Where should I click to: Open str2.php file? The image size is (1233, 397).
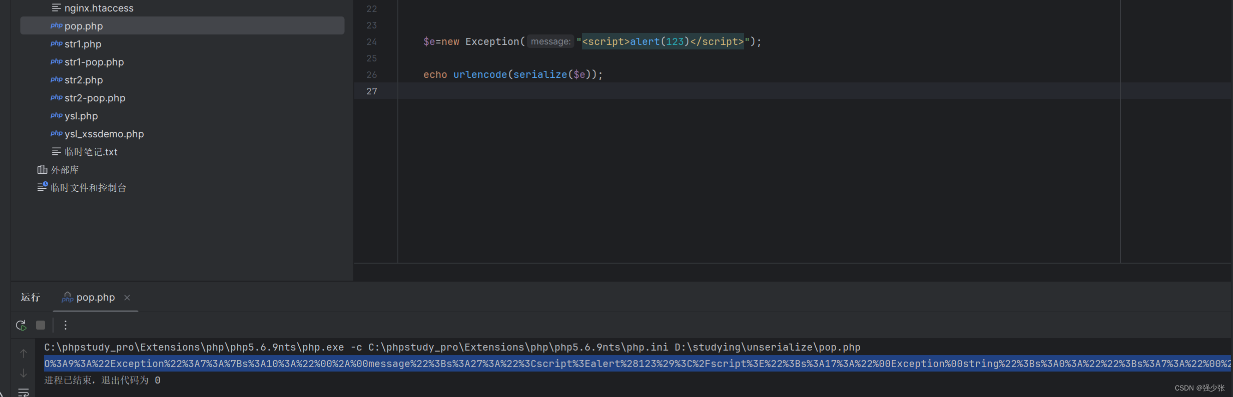coord(84,80)
